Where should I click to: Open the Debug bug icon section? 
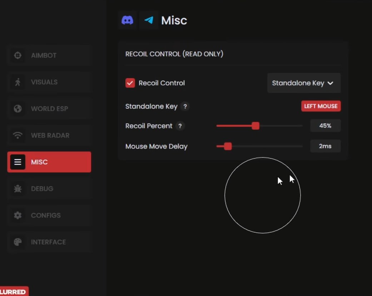pos(18,189)
